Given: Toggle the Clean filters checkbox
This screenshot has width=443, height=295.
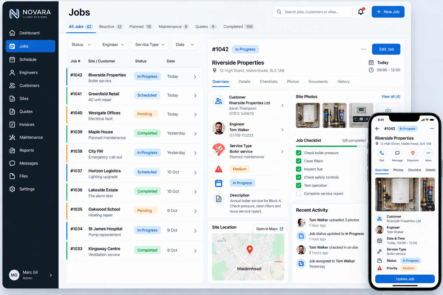Looking at the screenshot, I should pos(299,161).
